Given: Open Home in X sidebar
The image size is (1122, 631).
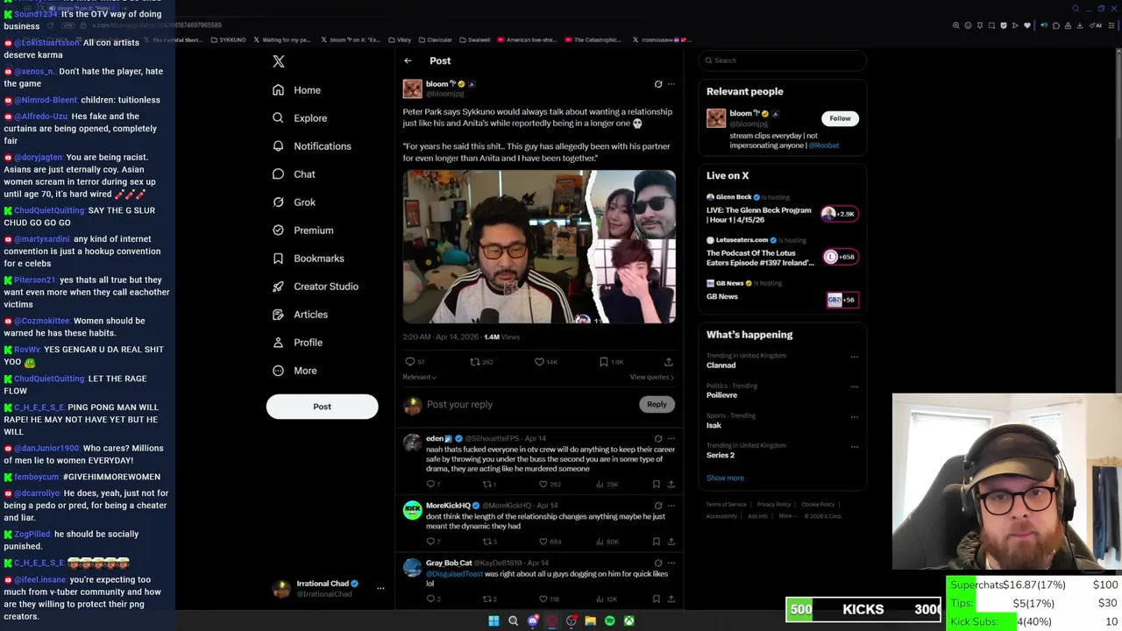Looking at the screenshot, I should point(296,90).
